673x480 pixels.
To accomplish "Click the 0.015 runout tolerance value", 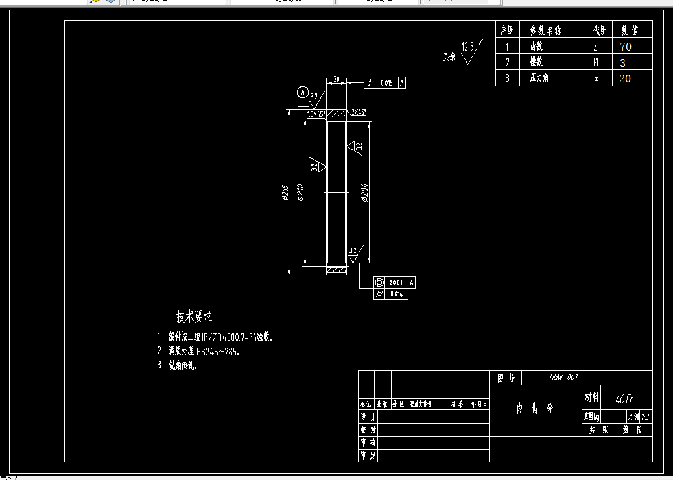I will [386, 83].
